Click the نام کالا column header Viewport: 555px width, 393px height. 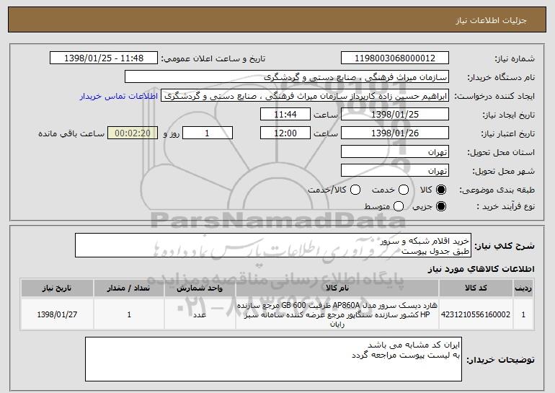[x=337, y=288]
